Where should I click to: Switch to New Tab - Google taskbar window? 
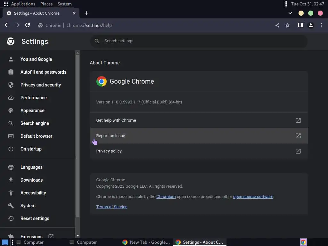146,242
